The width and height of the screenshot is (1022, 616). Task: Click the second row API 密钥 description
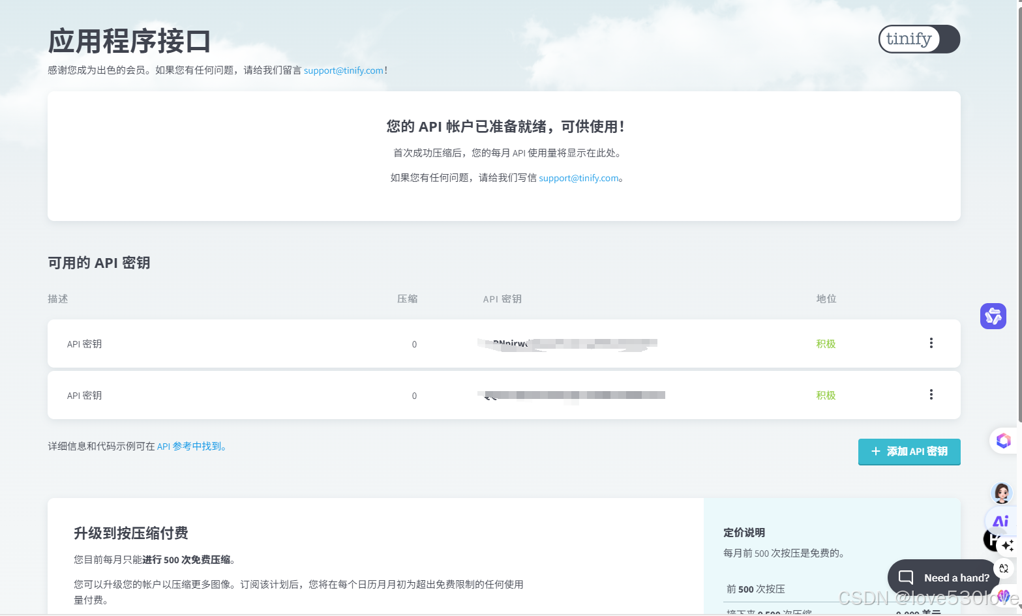point(84,395)
